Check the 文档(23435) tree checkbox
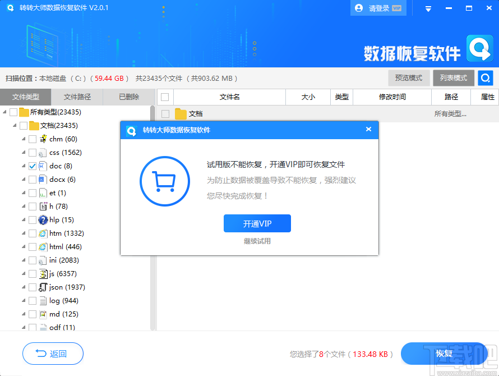The width and height of the screenshot is (499, 376). pyautogui.click(x=24, y=126)
